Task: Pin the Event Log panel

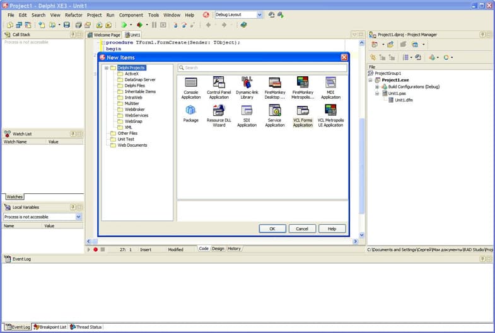Action: 482,259
